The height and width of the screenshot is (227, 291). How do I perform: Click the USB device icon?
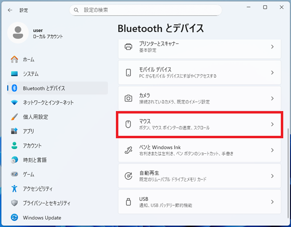coord(129,202)
